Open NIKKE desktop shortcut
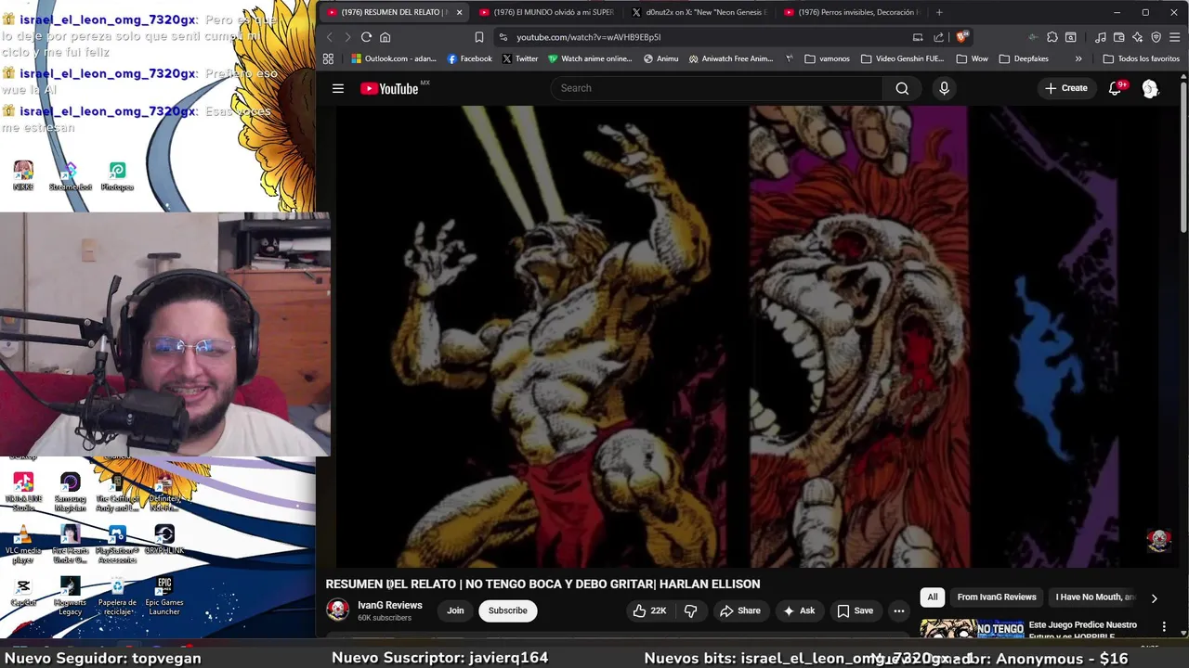Image resolution: width=1189 pixels, height=668 pixels. click(23, 174)
